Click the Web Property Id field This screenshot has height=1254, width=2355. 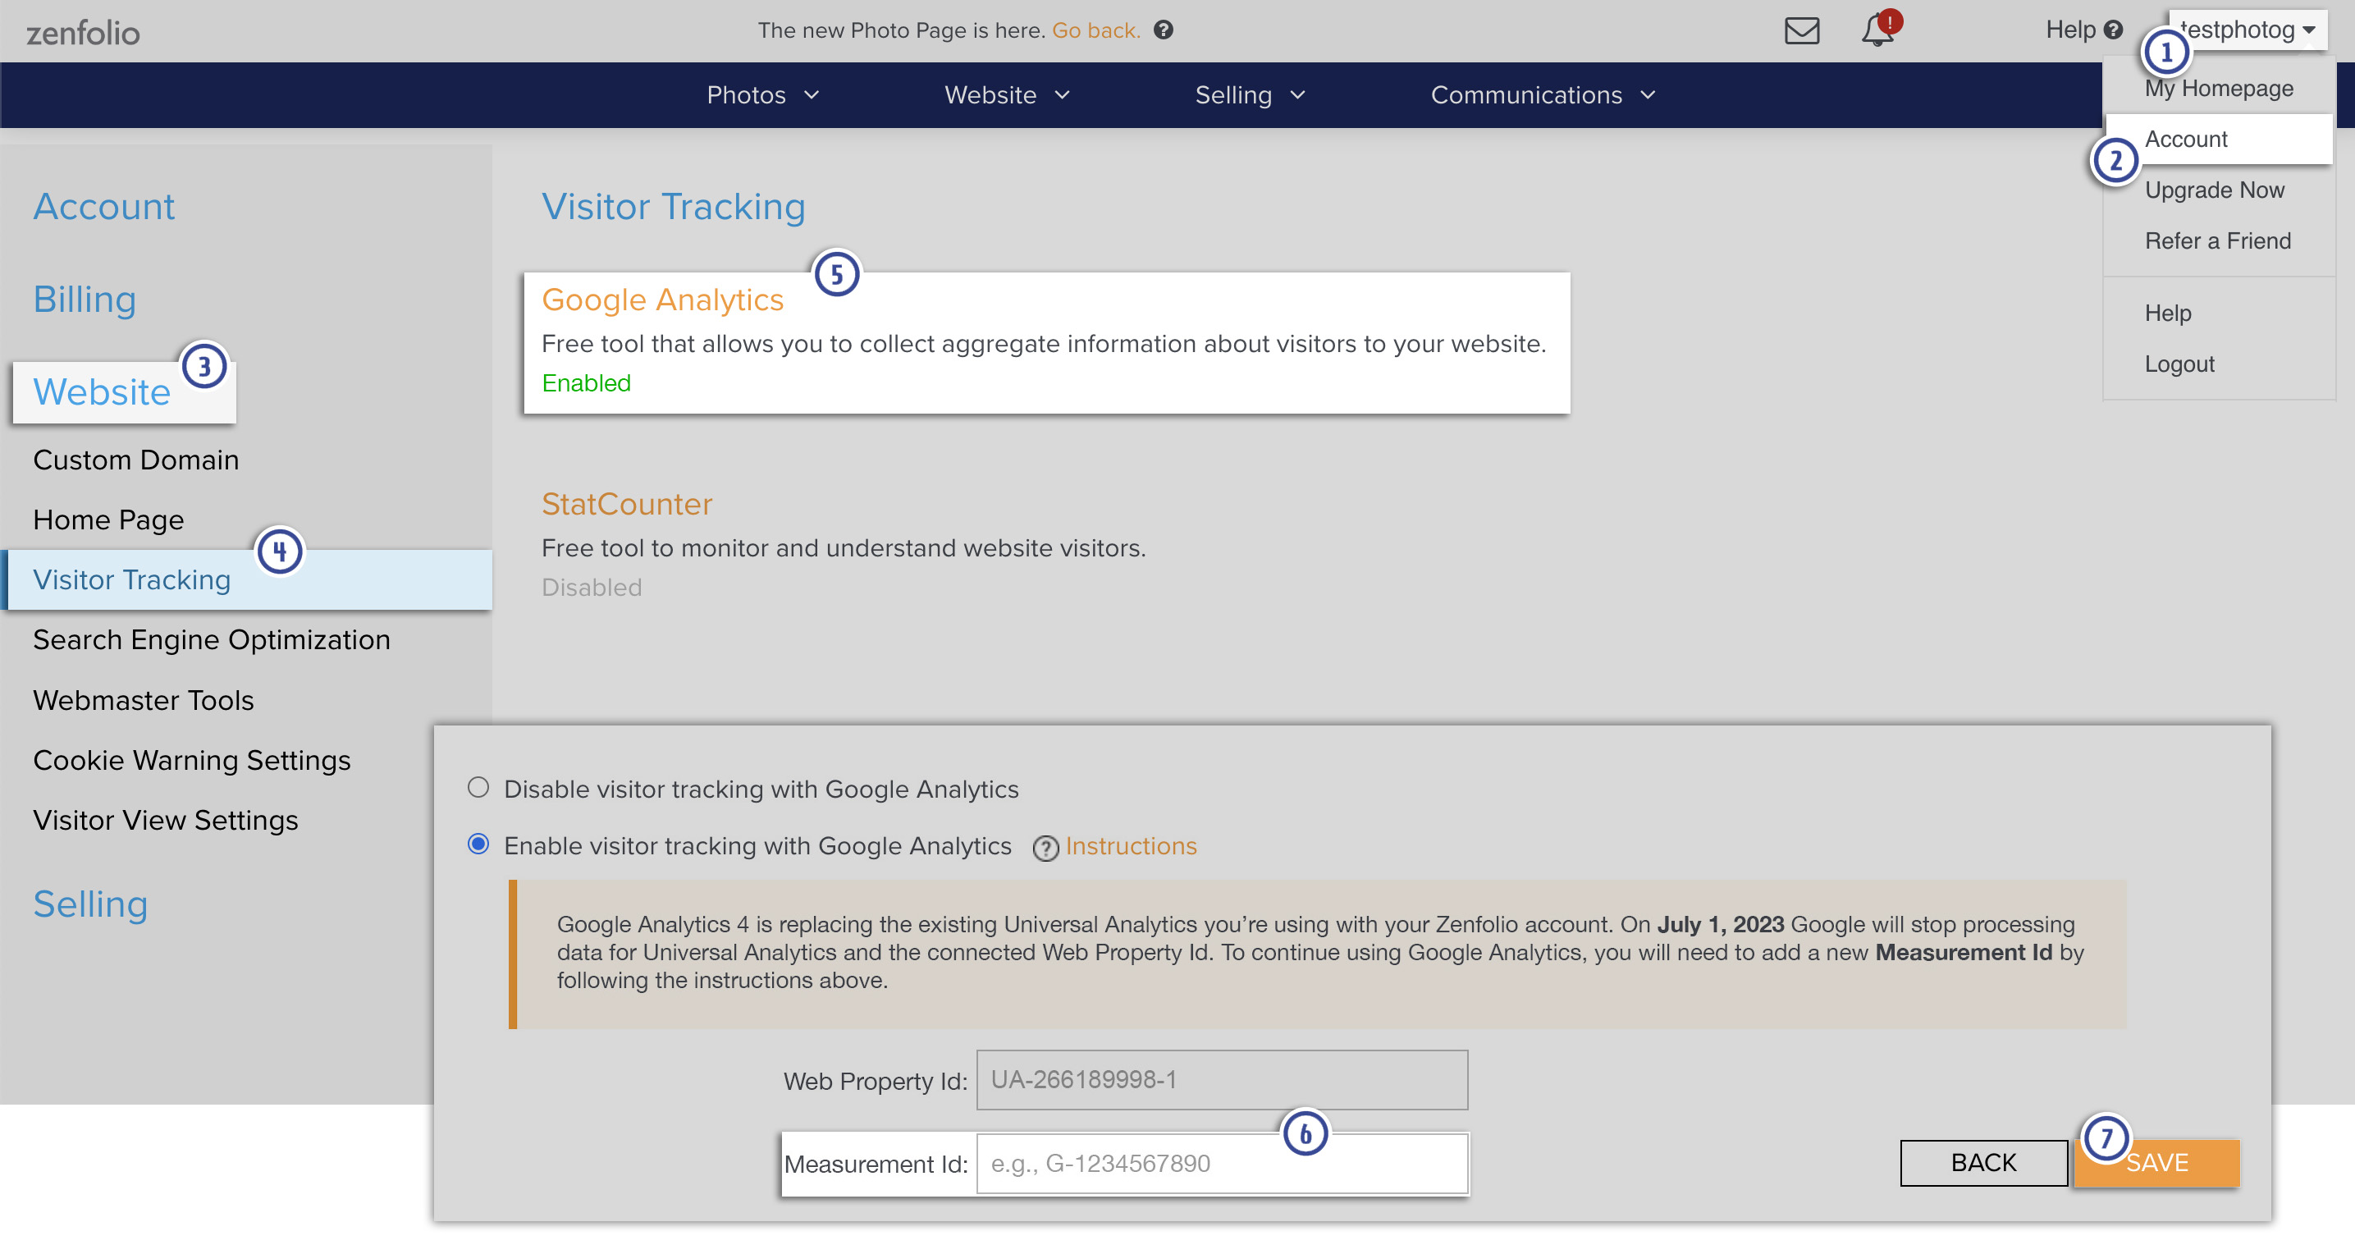(1221, 1080)
